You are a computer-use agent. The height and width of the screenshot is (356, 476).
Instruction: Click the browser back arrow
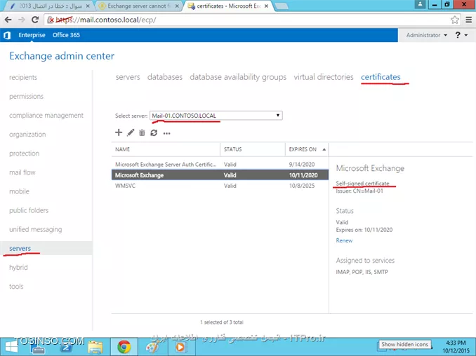[x=8, y=20]
